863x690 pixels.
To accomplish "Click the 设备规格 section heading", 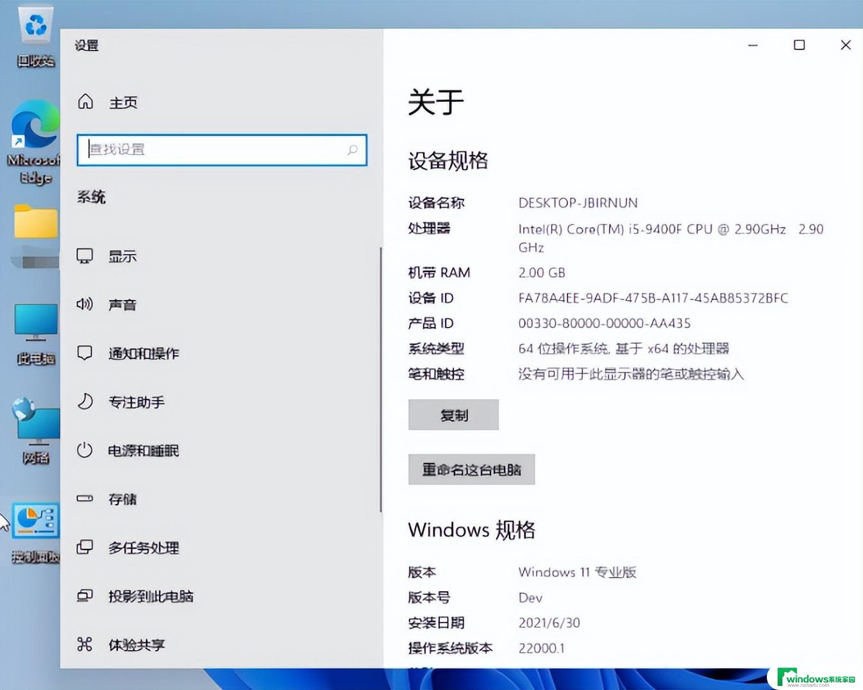I will [x=448, y=160].
